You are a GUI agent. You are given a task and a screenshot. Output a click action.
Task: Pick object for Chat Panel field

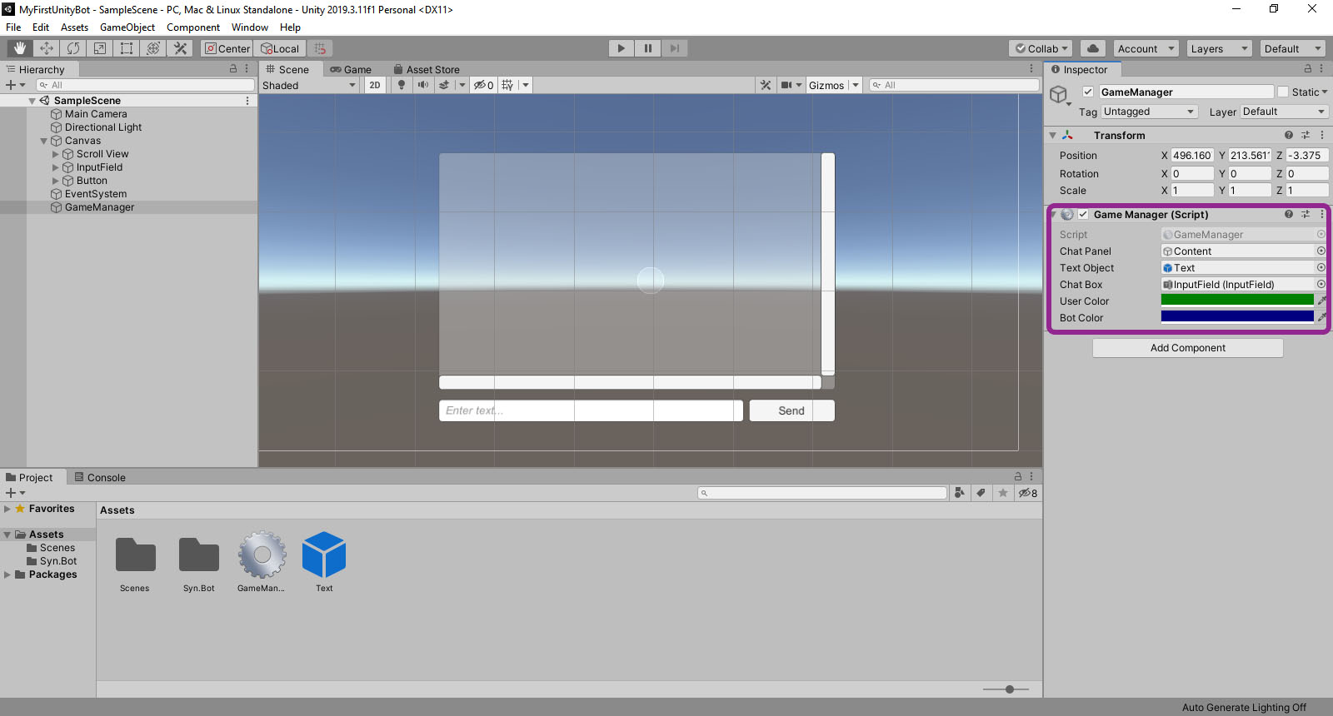1321,251
